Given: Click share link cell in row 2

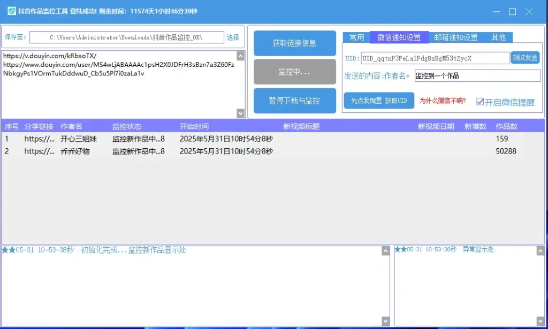Looking at the screenshot, I should (39, 151).
